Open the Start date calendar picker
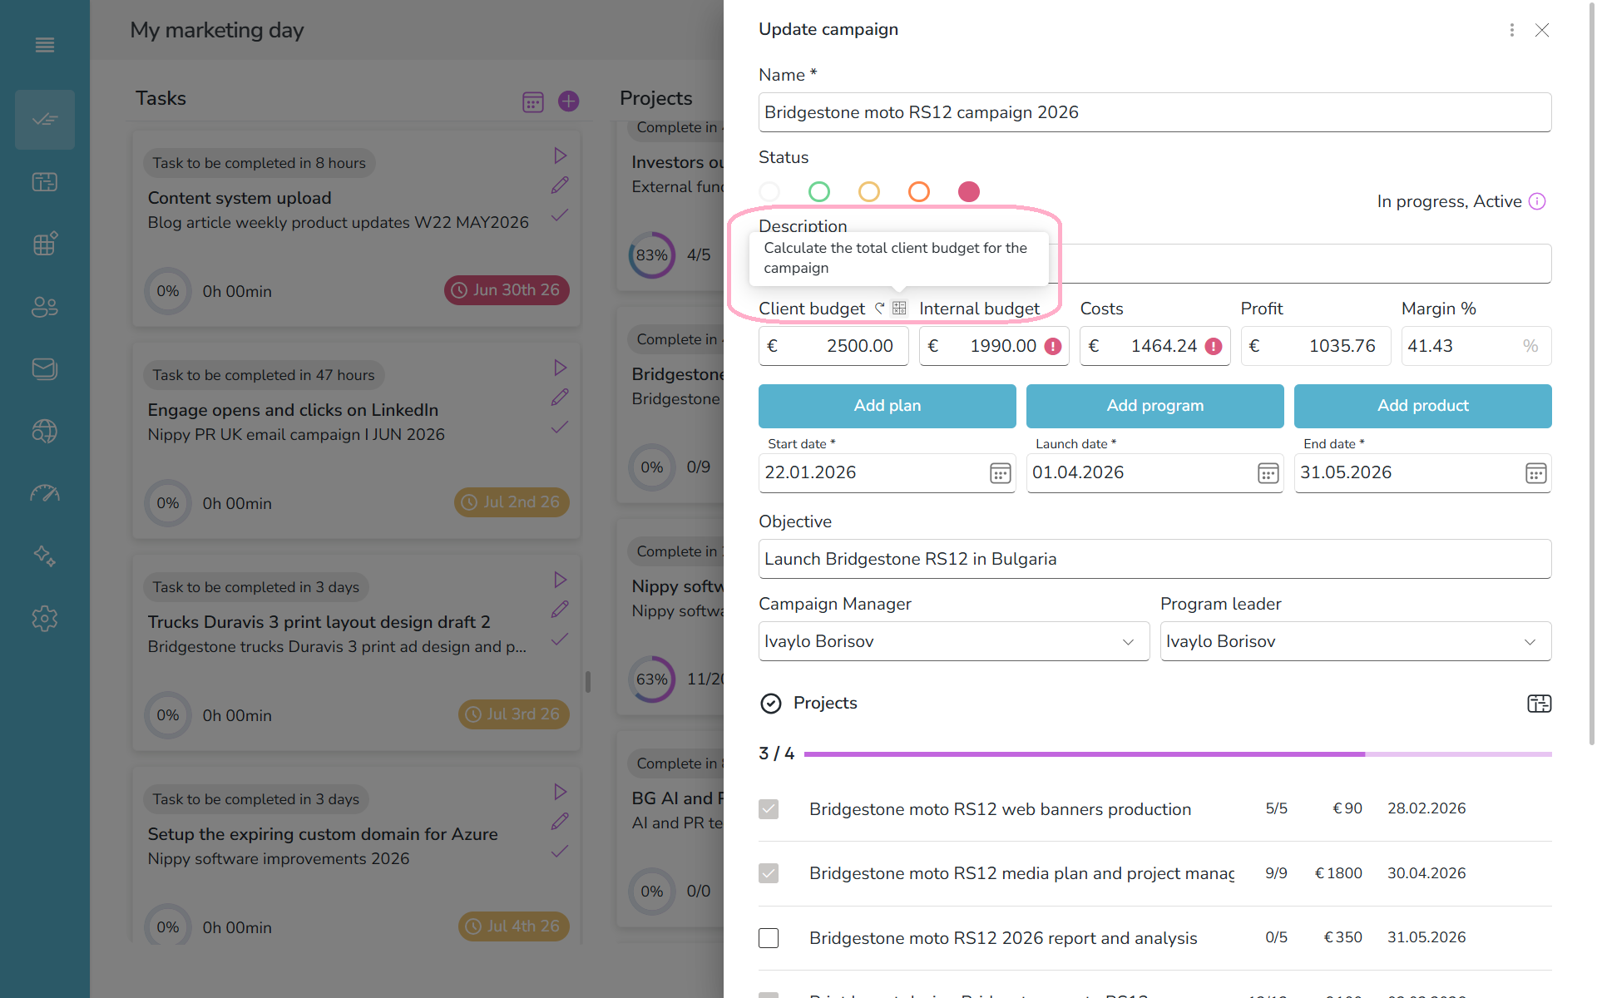The height and width of the screenshot is (998, 1597). pyautogui.click(x=1001, y=473)
